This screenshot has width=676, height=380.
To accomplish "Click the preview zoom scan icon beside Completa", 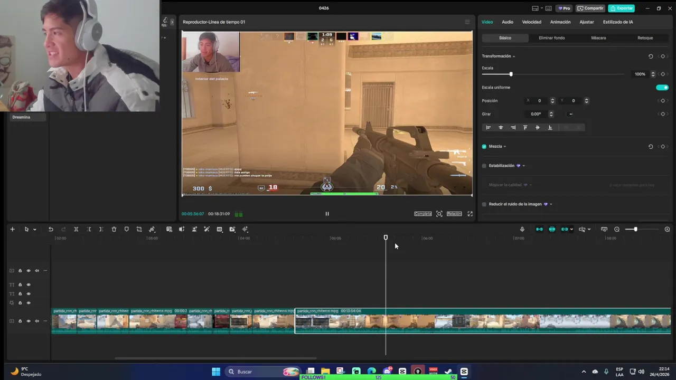I will pos(439,214).
